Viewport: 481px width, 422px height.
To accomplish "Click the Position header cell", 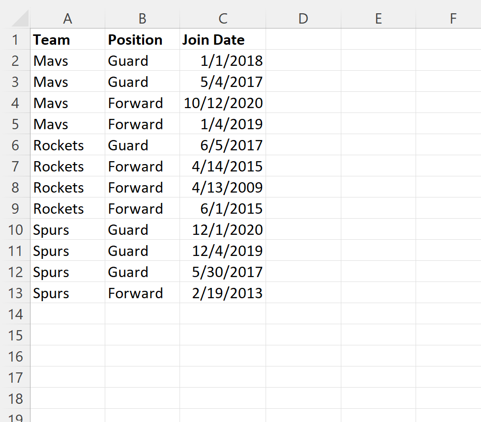I will (142, 39).
